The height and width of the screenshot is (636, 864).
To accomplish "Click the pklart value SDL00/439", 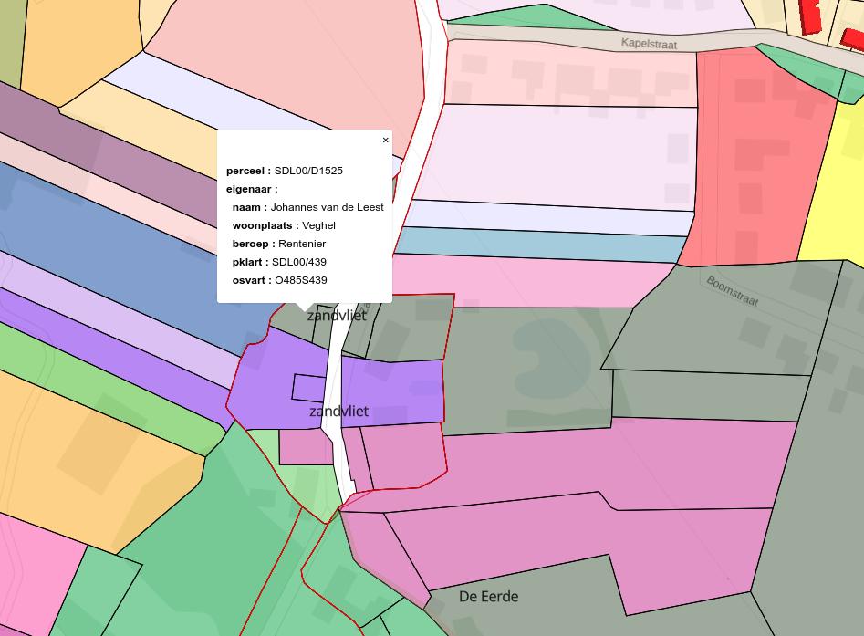I will coord(298,262).
